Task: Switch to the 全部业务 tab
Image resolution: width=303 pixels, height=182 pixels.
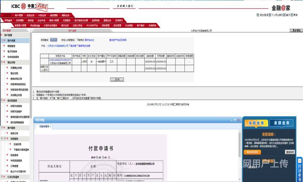Action: [x=282, y=123]
